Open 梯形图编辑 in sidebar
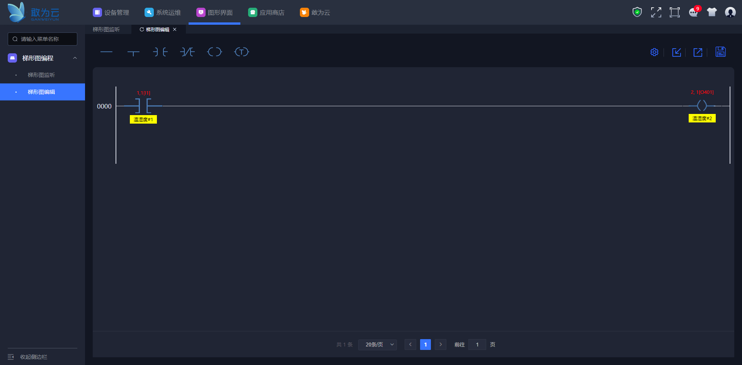The width and height of the screenshot is (742, 365). click(43, 92)
